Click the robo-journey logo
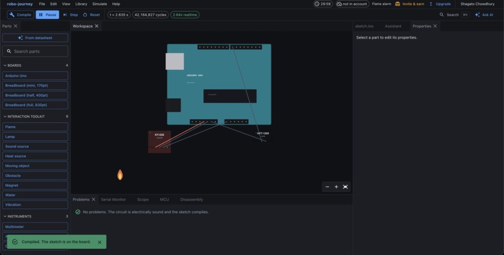Viewport: 504px width, 255px height. pos(20,4)
